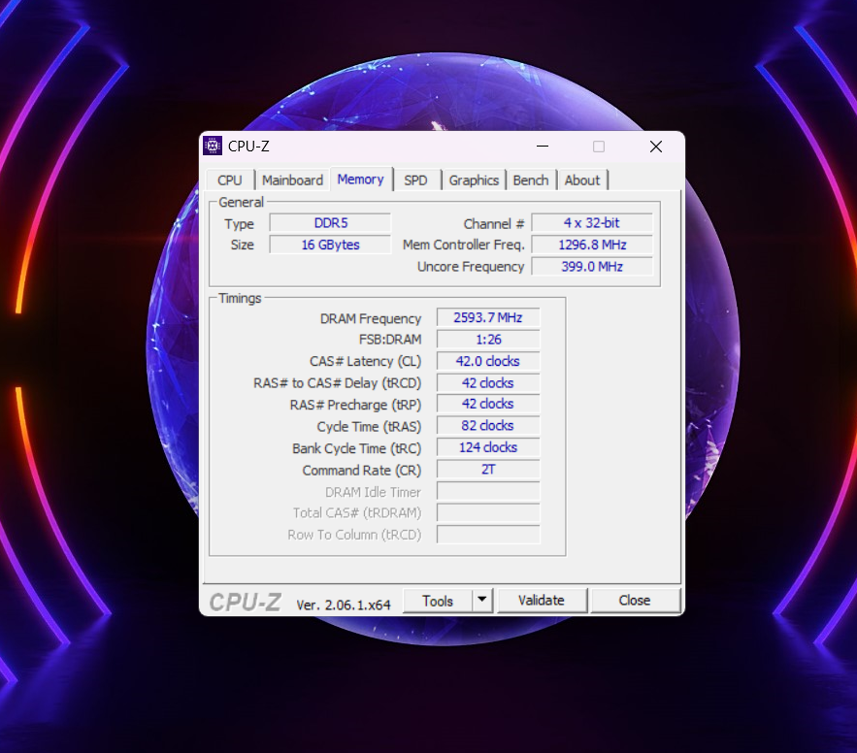Expand the Tools dropdown arrow

coord(482,601)
